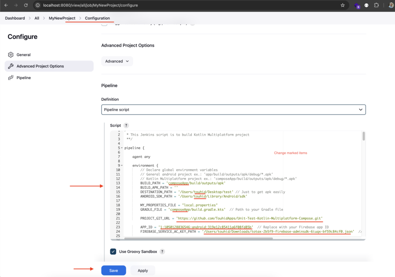Click the FIREBASE_SERVICE_AC_KEY_PATH value

278,232
